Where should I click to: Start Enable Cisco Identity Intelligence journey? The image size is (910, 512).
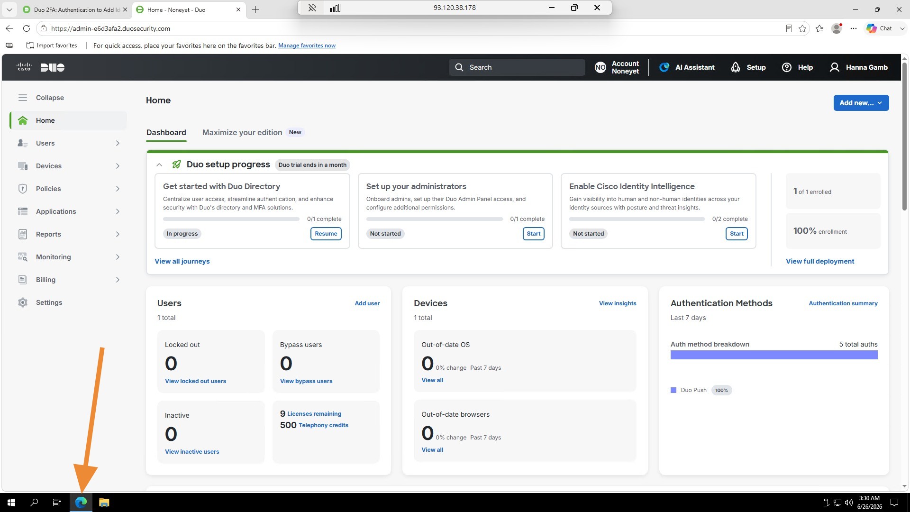737,234
